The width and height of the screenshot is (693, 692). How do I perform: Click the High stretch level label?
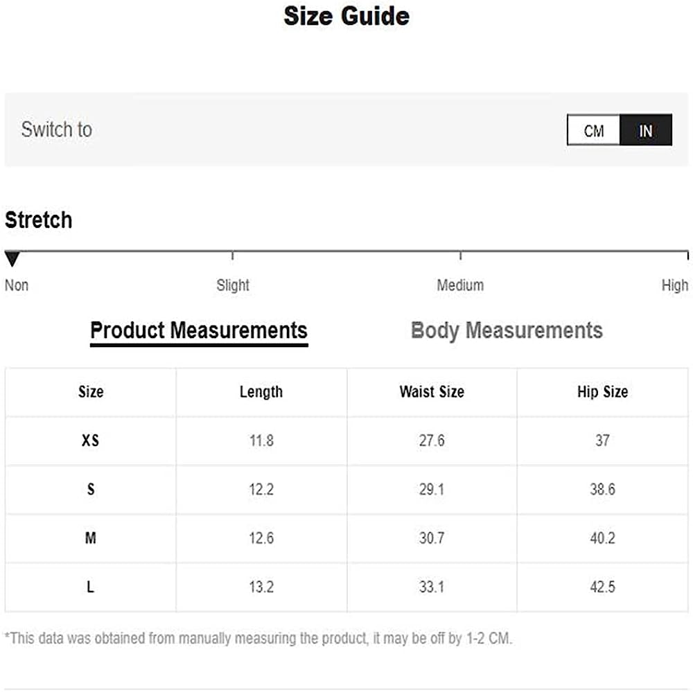[x=674, y=285]
